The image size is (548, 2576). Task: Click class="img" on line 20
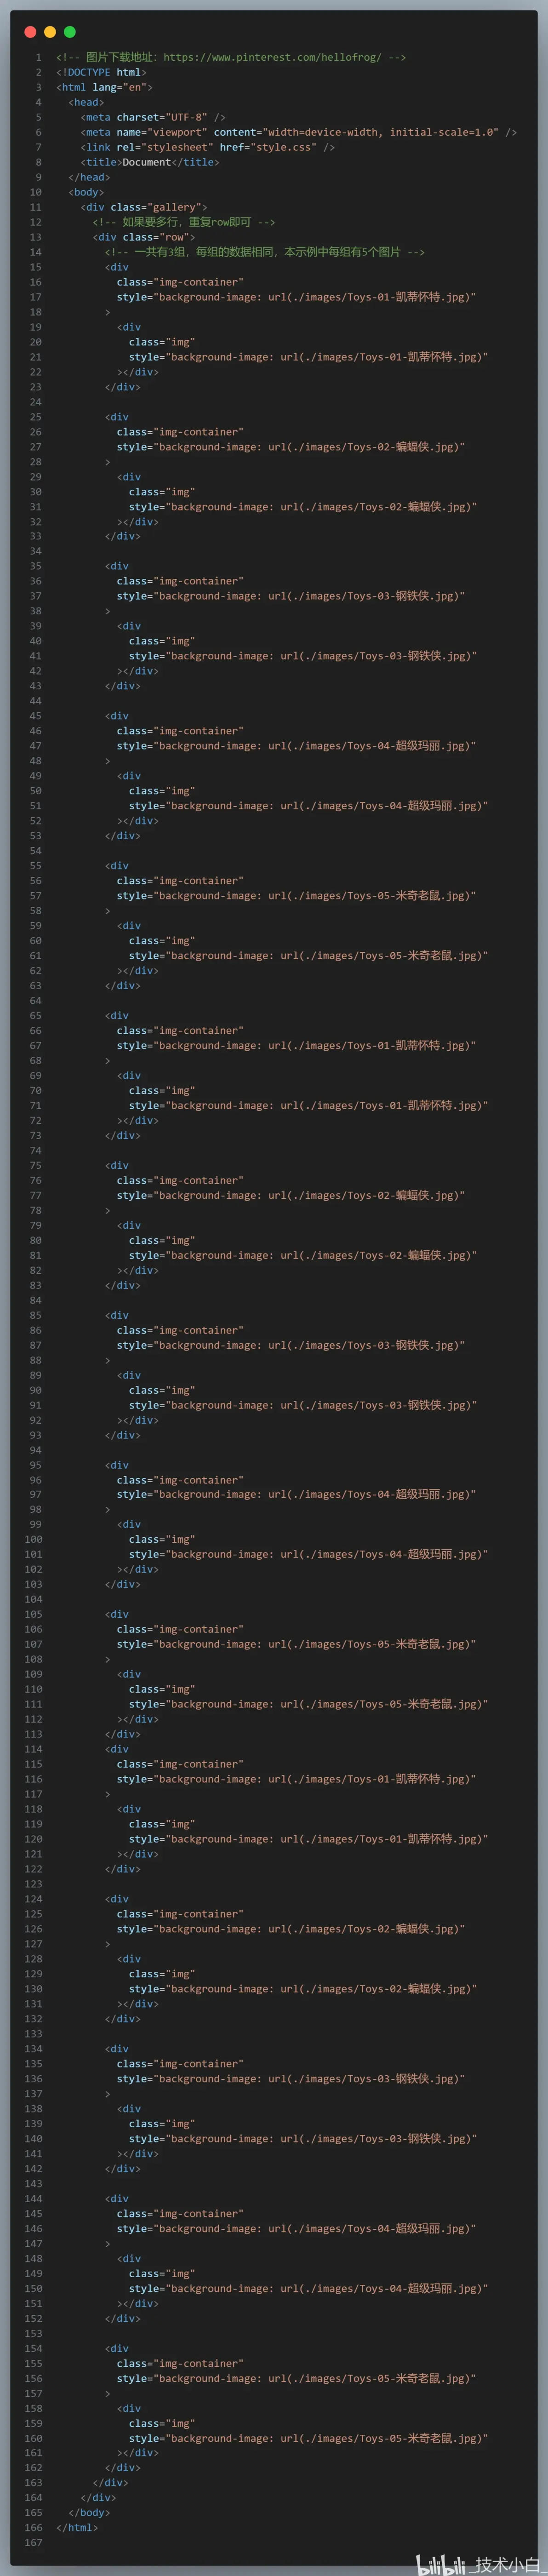[162, 342]
